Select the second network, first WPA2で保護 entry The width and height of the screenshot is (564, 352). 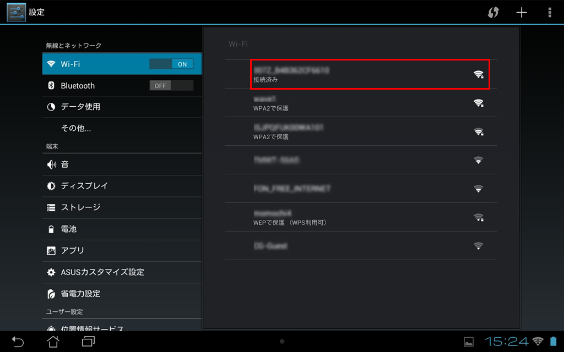(x=361, y=103)
